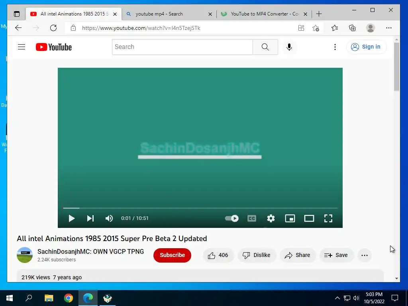This screenshot has height=306, width=408.
Task: Click the Sign in button
Action: [x=366, y=47]
